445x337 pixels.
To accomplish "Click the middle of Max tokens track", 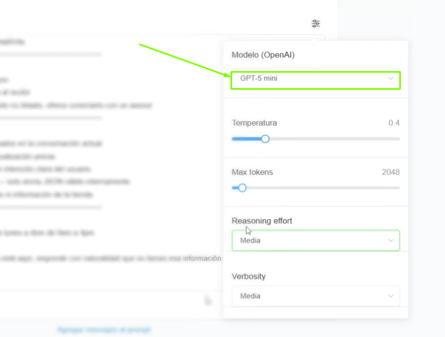I will pos(316,188).
